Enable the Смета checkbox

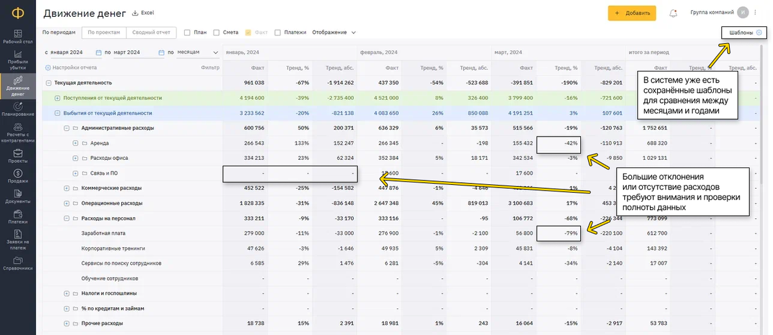(216, 32)
